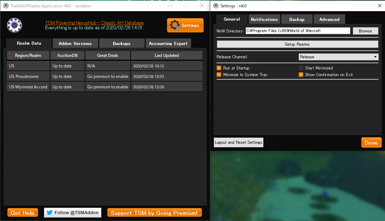Close the Settings window
385x221 pixels.
(x=380, y=6)
